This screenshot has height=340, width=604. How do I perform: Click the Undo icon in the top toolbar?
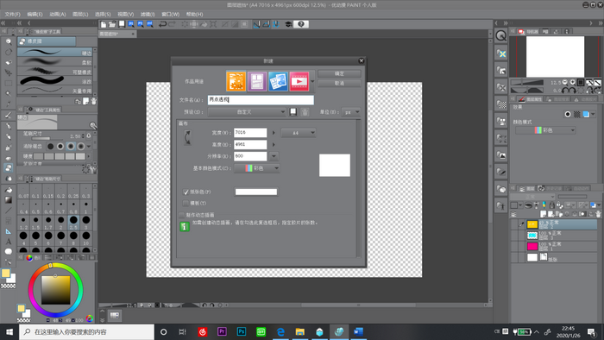click(x=162, y=24)
